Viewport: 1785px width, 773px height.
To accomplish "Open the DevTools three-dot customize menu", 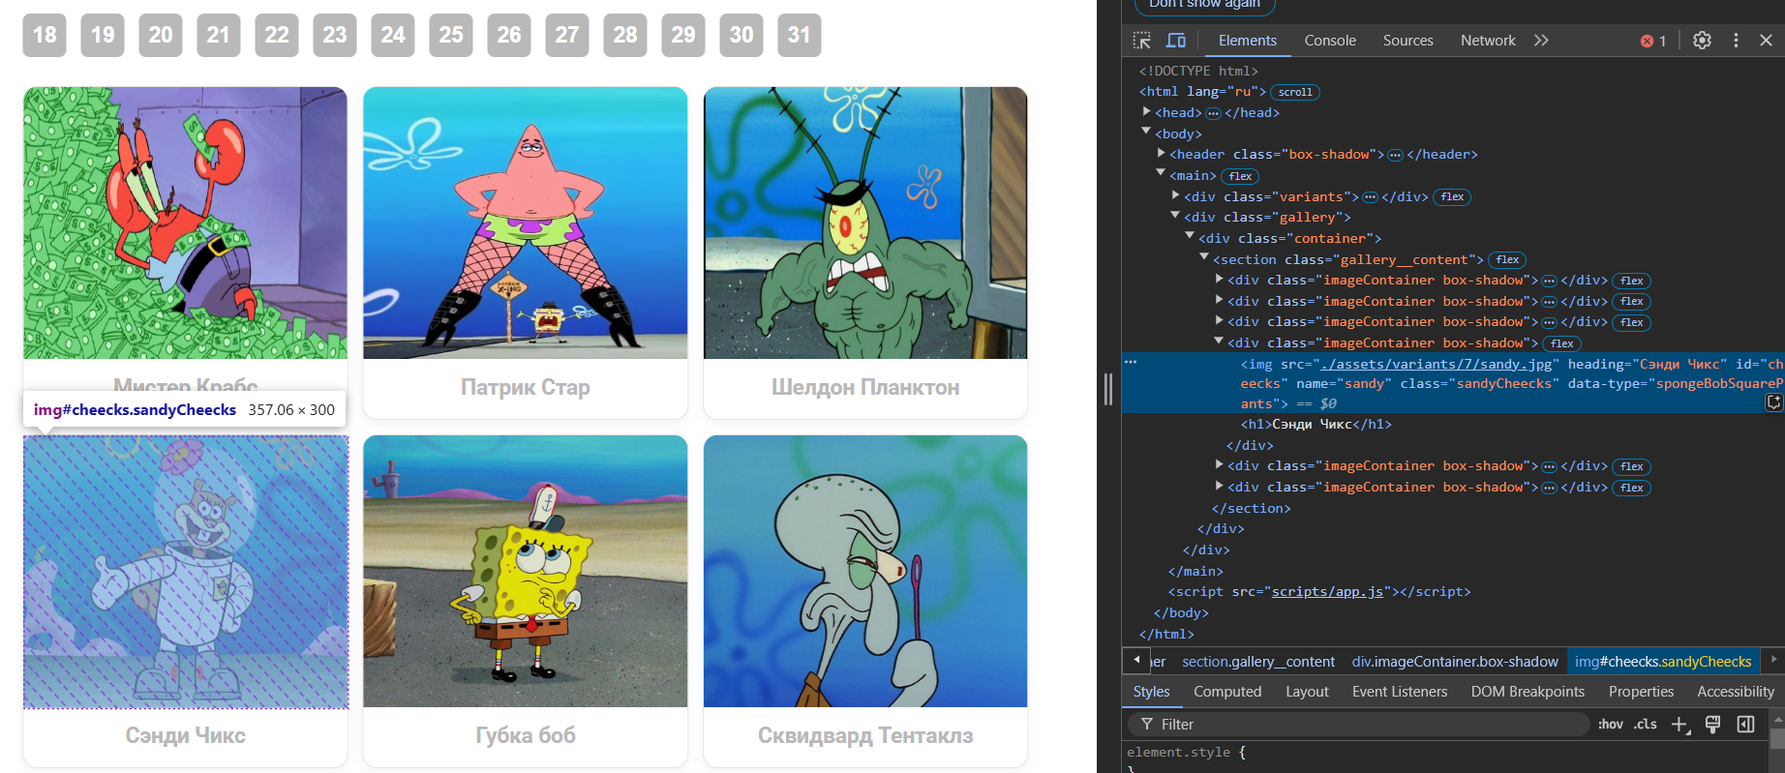I will click(x=1736, y=41).
